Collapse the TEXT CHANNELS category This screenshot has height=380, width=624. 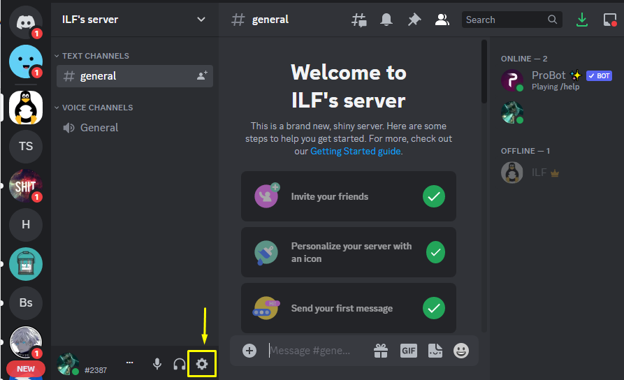[x=92, y=56]
